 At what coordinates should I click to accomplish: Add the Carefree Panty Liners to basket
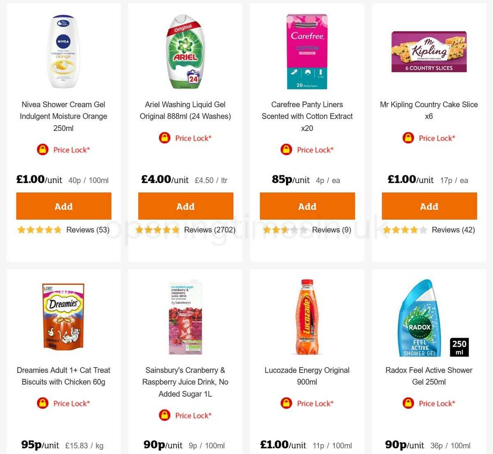(307, 206)
